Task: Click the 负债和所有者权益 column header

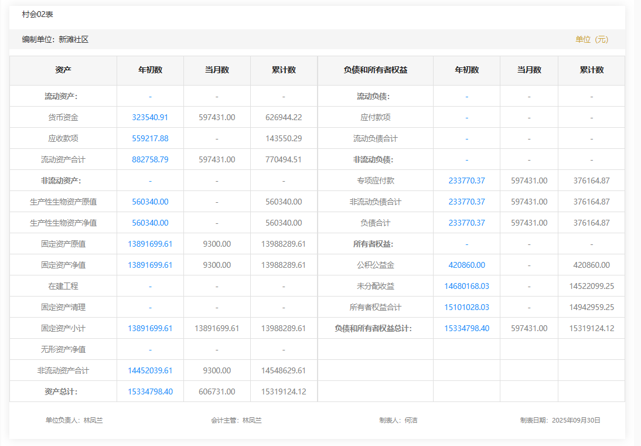Action: 375,70
